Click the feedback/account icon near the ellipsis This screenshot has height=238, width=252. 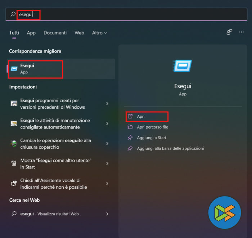click(x=229, y=32)
